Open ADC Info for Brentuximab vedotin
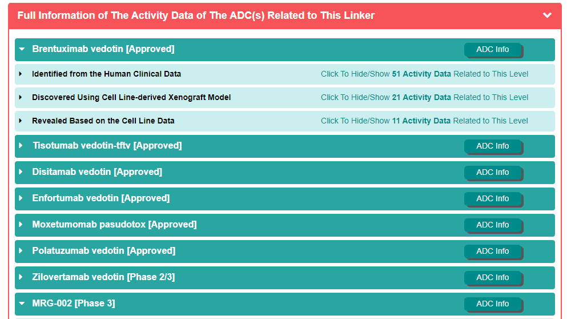 [x=492, y=50]
